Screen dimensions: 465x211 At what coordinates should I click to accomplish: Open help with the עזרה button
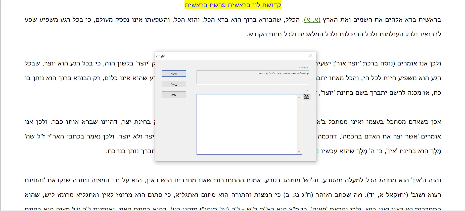174,95
